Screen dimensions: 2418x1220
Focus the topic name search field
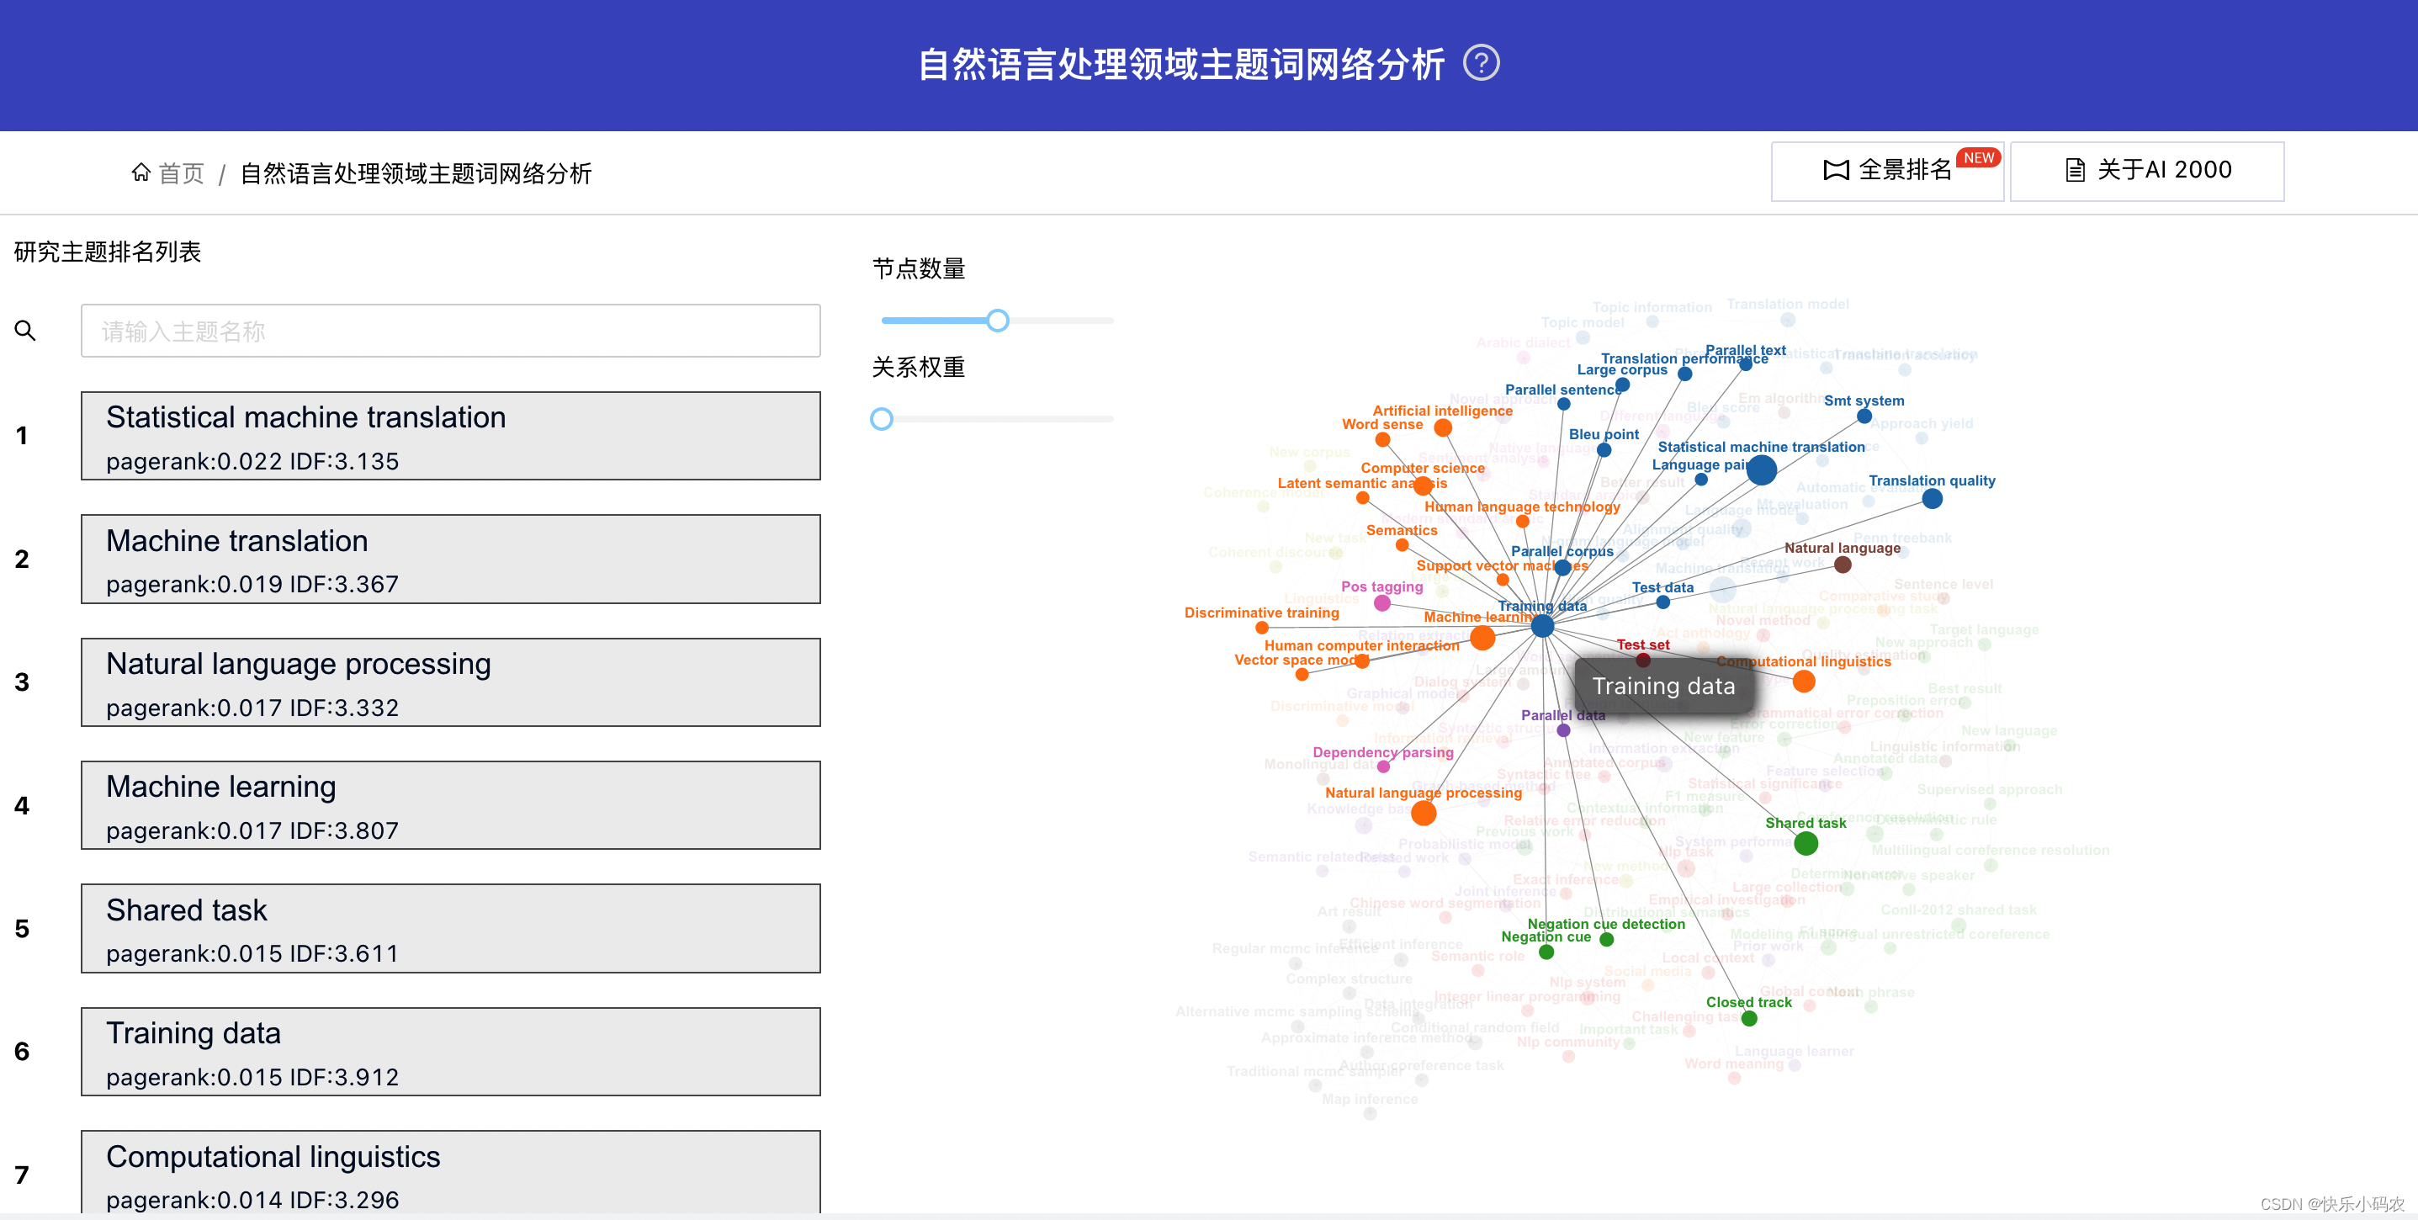(451, 331)
